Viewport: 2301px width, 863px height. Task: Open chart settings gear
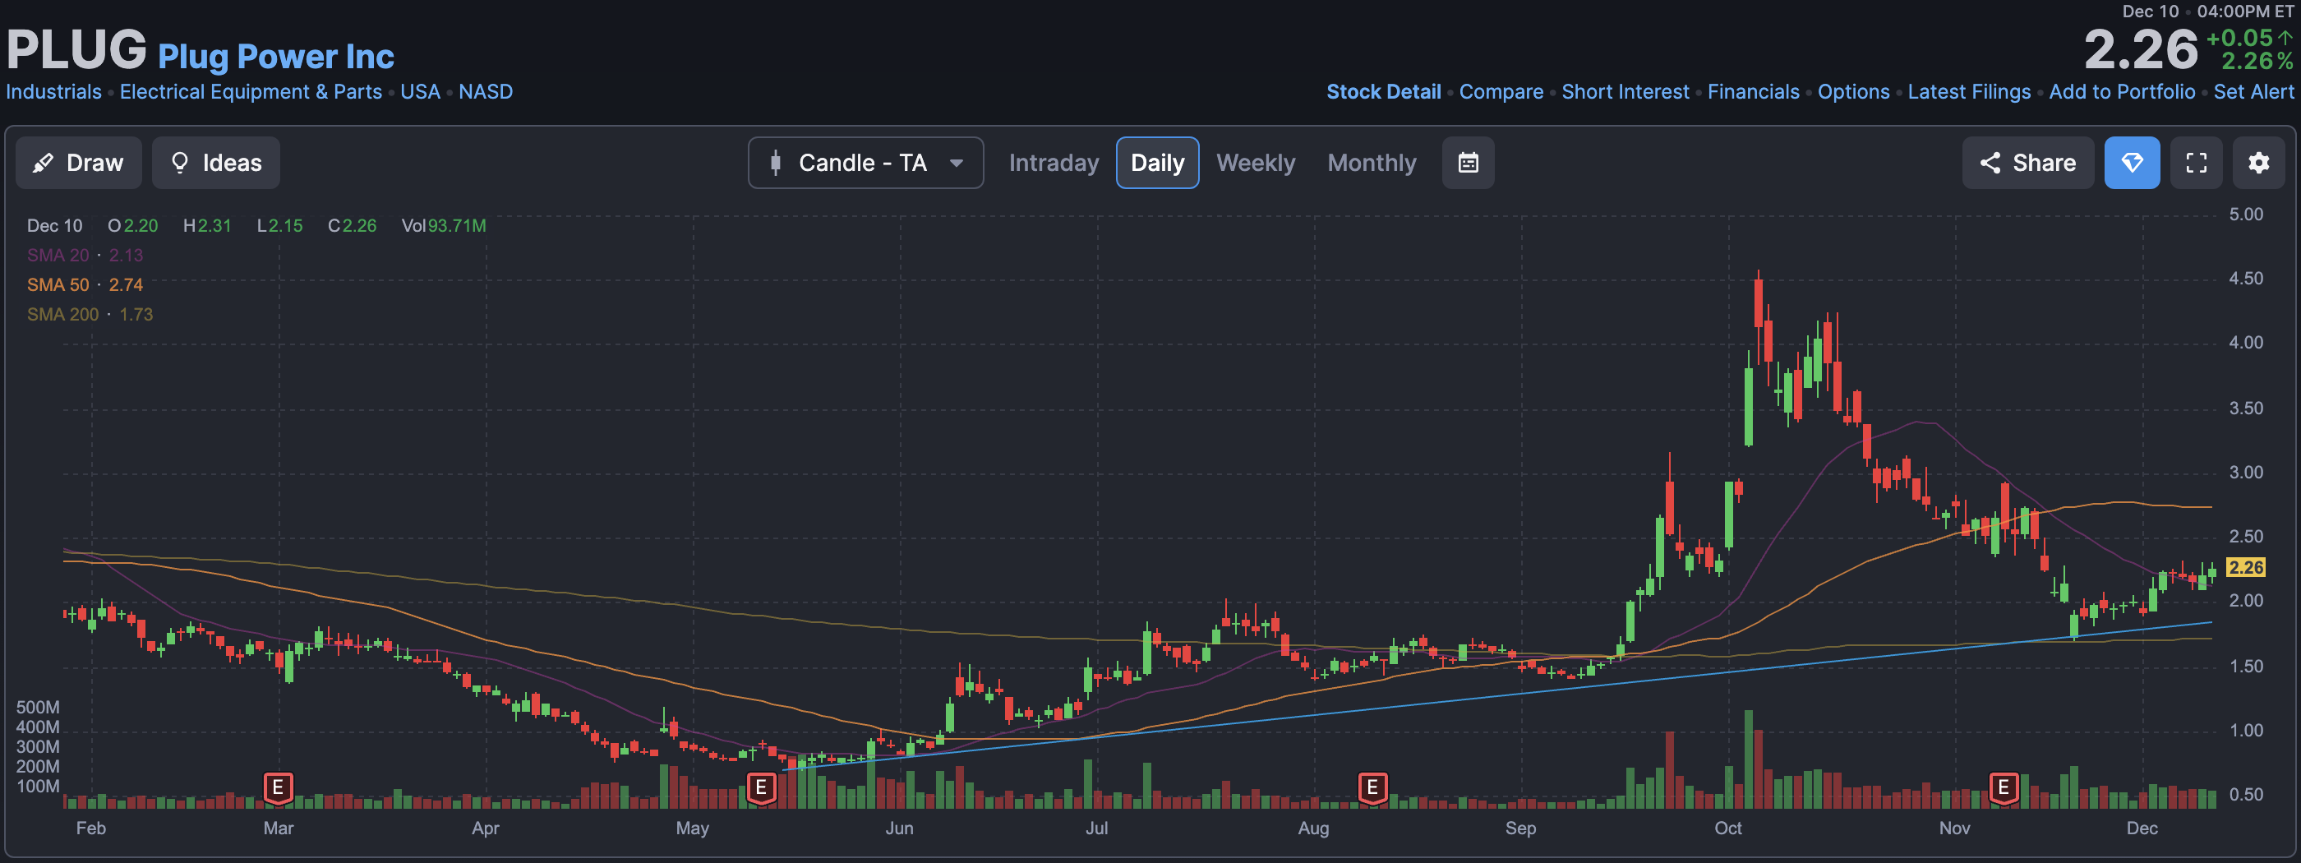click(2258, 163)
